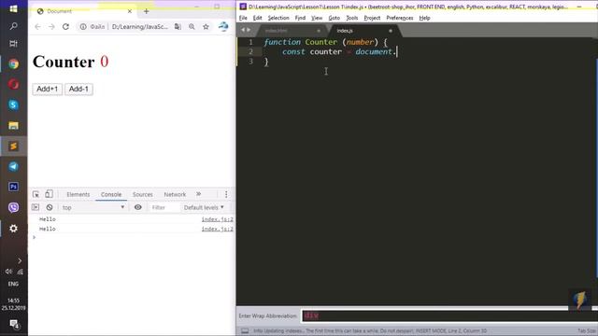The image size is (598, 336).
Task: Switch to Sublime Text taskbar icon
Action: pos(13,146)
